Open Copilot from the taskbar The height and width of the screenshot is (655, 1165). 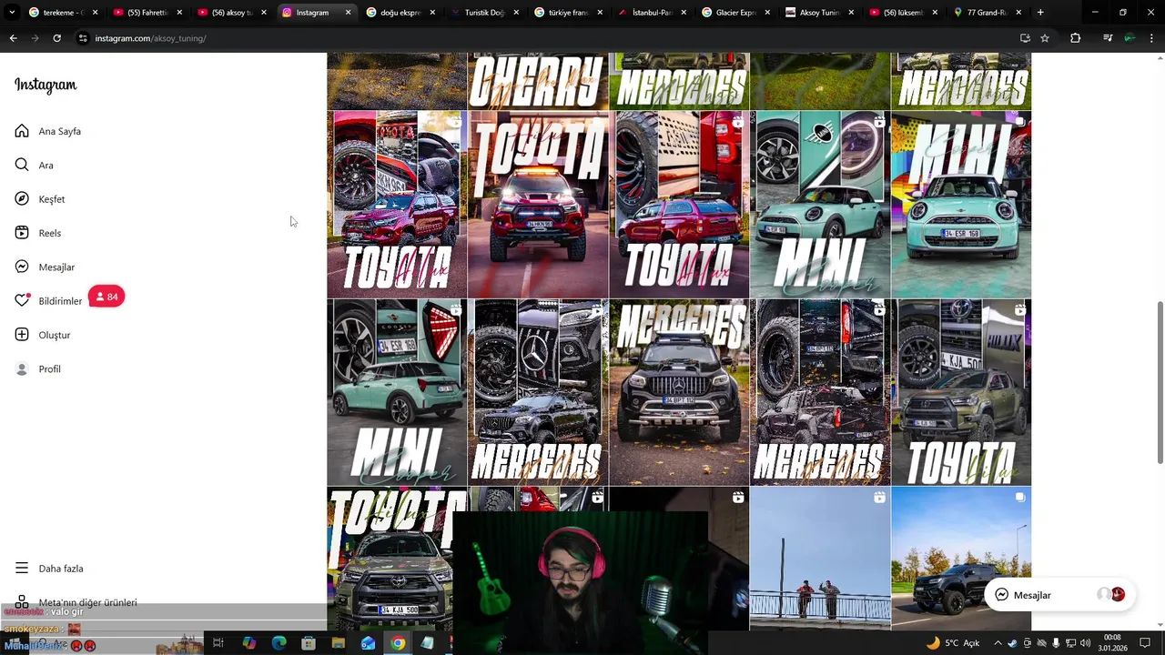249,643
